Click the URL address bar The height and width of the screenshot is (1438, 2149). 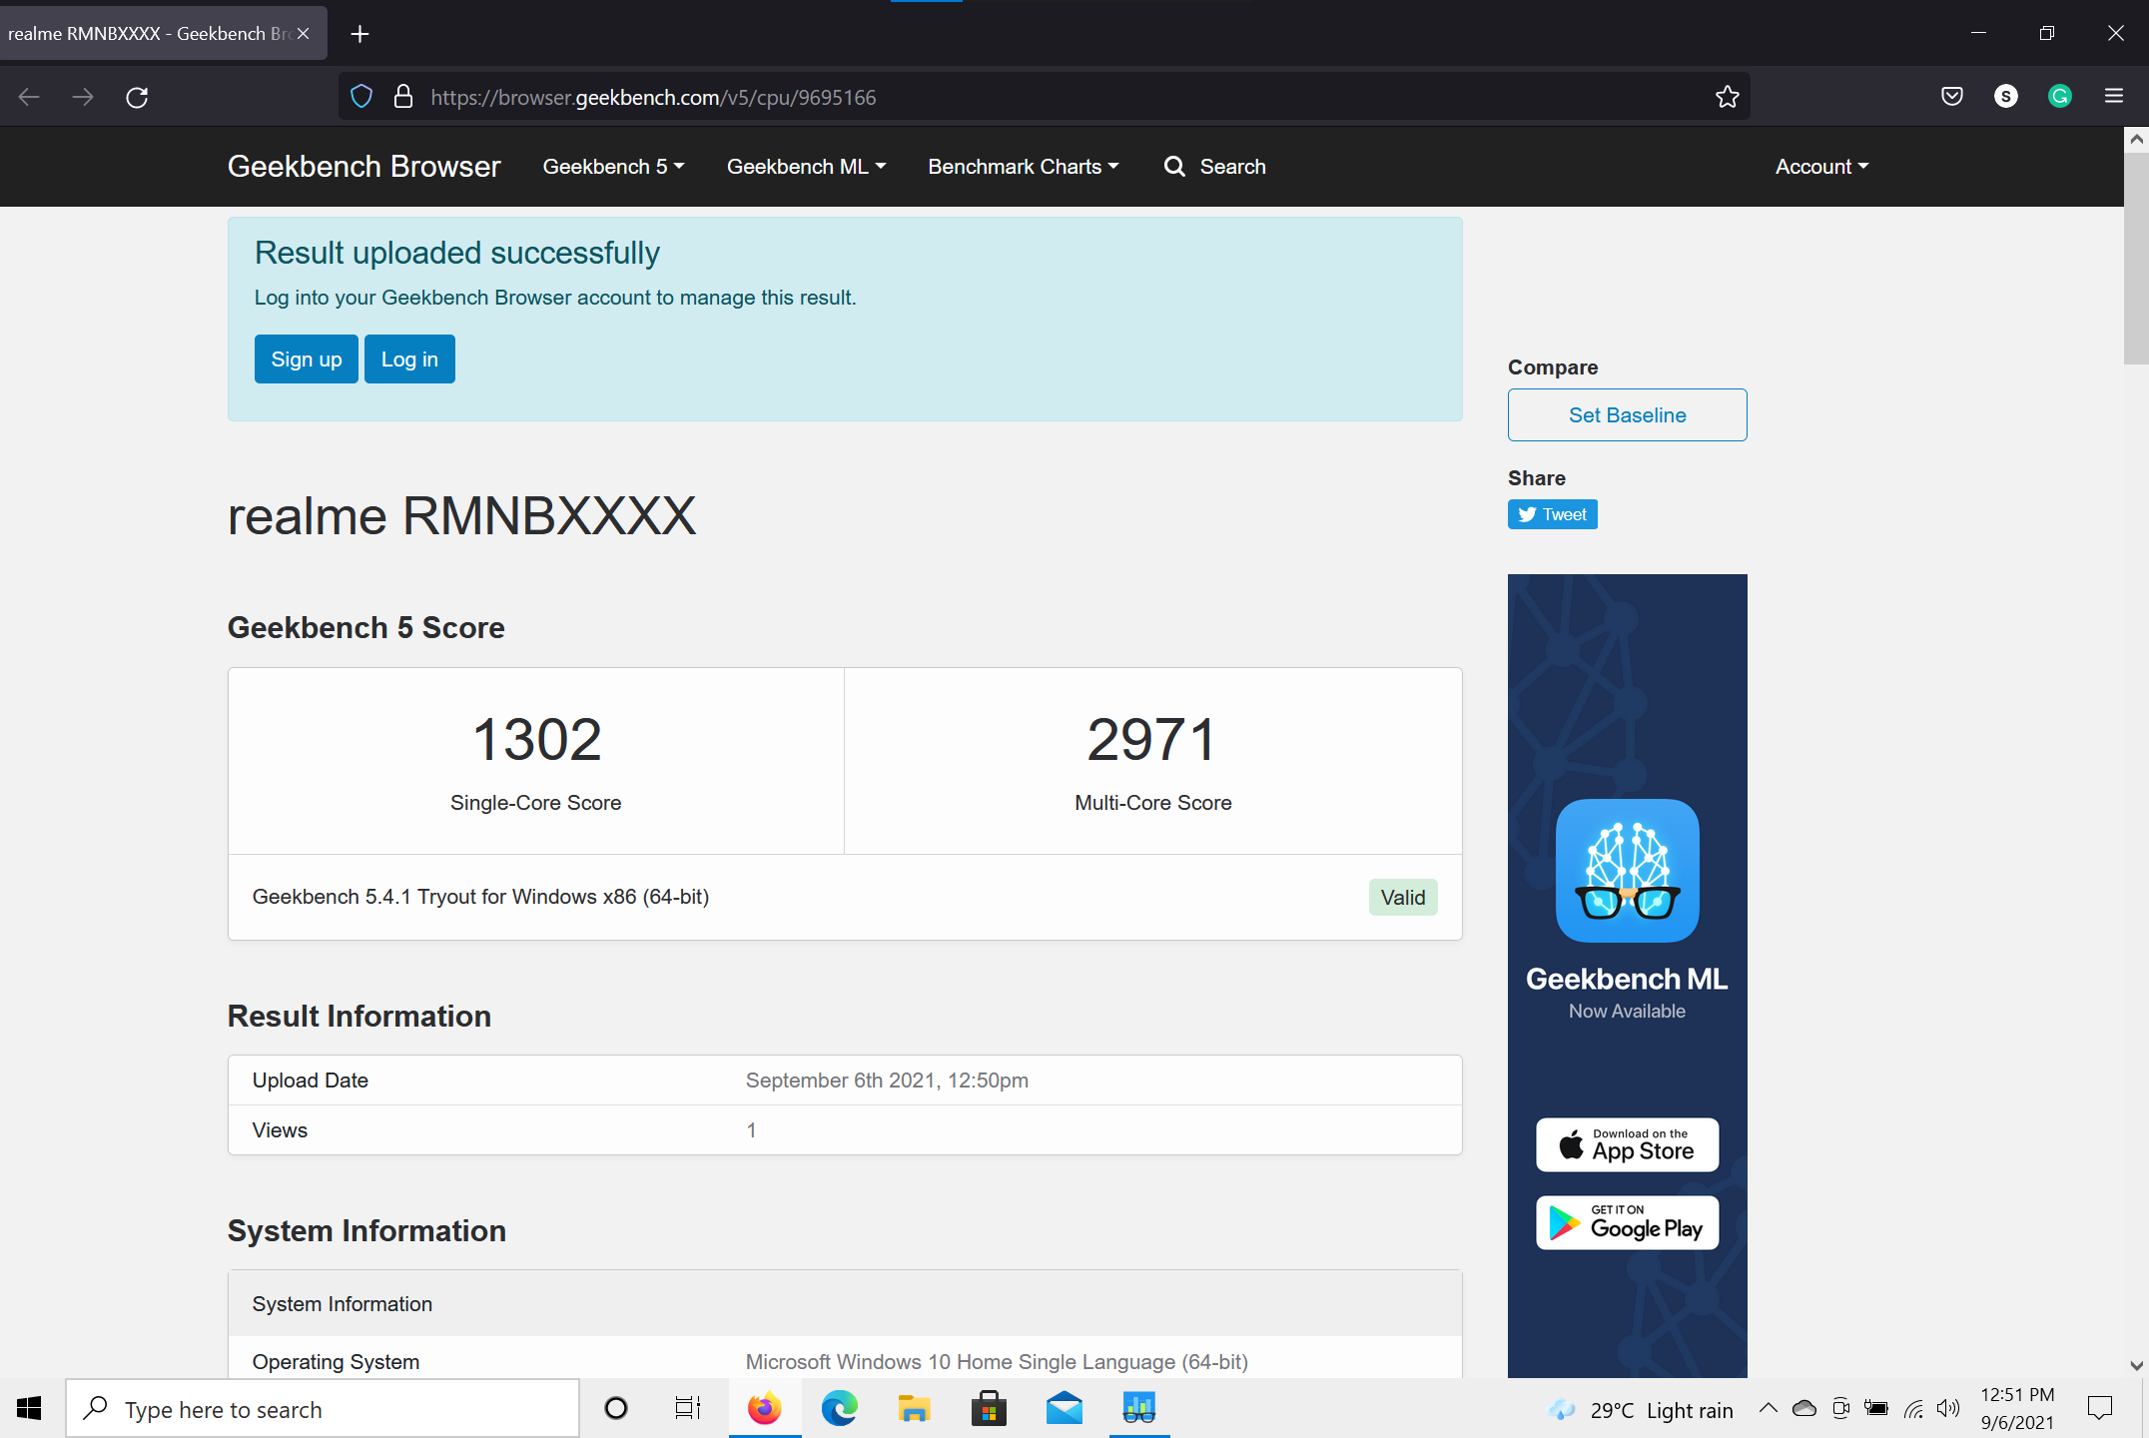1044,97
